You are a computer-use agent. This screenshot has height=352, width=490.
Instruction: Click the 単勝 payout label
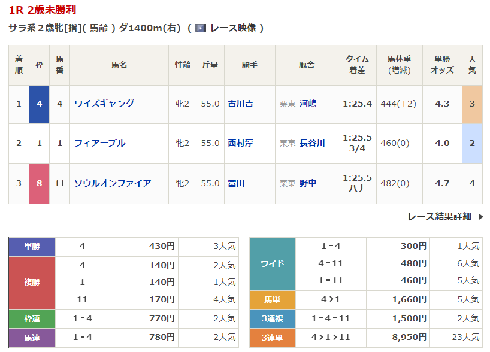click(x=32, y=246)
